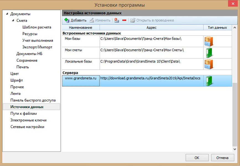The height and width of the screenshot is (166, 240).
Task: Open the Сетевые настройки section
Action: point(27,127)
